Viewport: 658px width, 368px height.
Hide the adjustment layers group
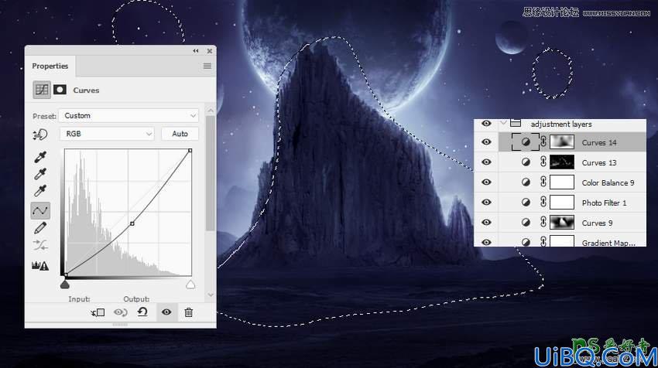pos(486,123)
